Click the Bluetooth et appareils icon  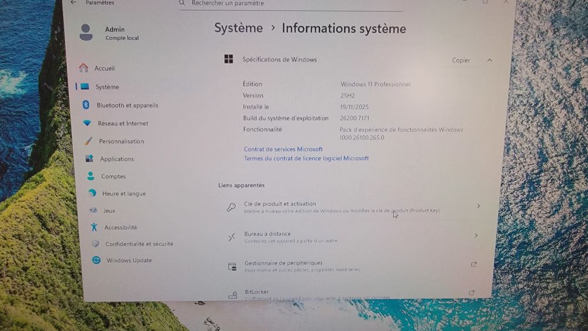tap(86, 105)
